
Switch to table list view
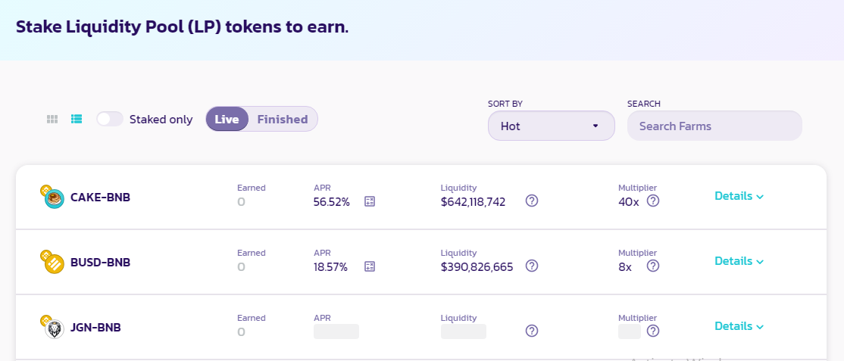77,119
